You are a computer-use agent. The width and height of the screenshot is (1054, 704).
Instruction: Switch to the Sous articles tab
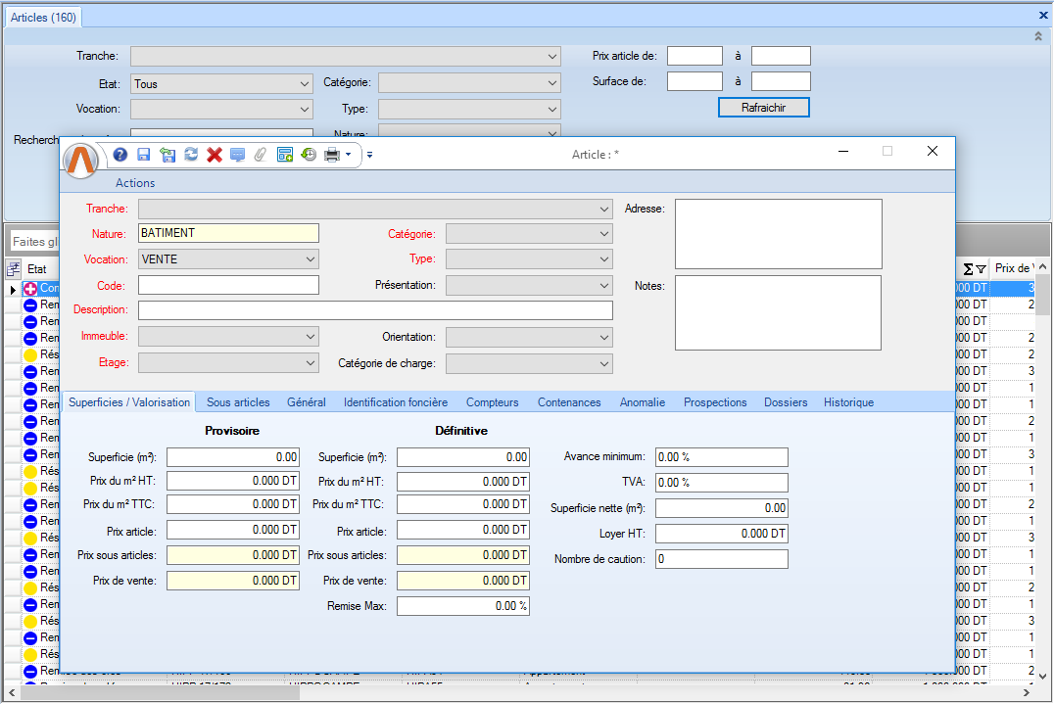click(x=238, y=402)
